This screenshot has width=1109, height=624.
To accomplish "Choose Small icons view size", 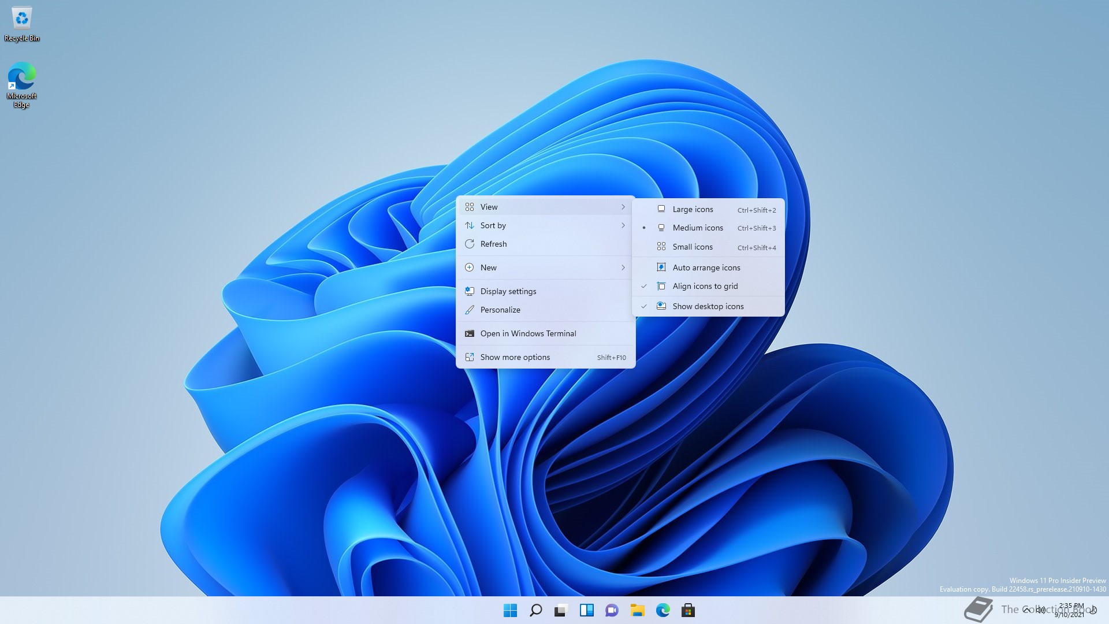I will tap(692, 247).
